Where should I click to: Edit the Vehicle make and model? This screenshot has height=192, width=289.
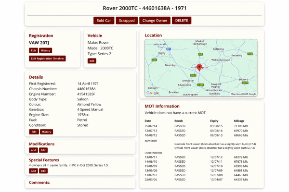(92, 61)
